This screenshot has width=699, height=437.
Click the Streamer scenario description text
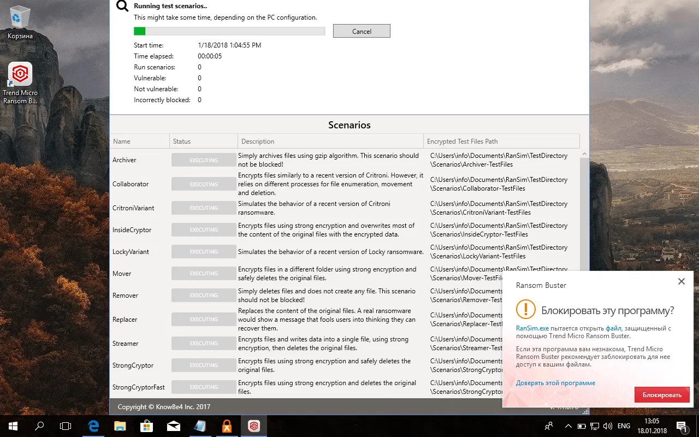323,344
